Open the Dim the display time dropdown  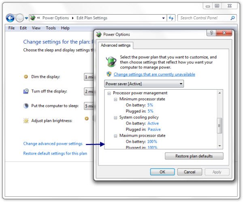click(x=89, y=77)
